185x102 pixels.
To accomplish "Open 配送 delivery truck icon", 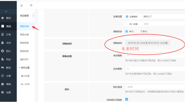I will [2, 67].
